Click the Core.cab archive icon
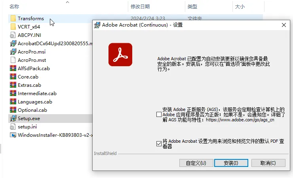Viewport: 293px width, 178px height. click(13, 77)
